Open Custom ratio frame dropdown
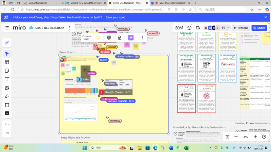 click(x=86, y=37)
